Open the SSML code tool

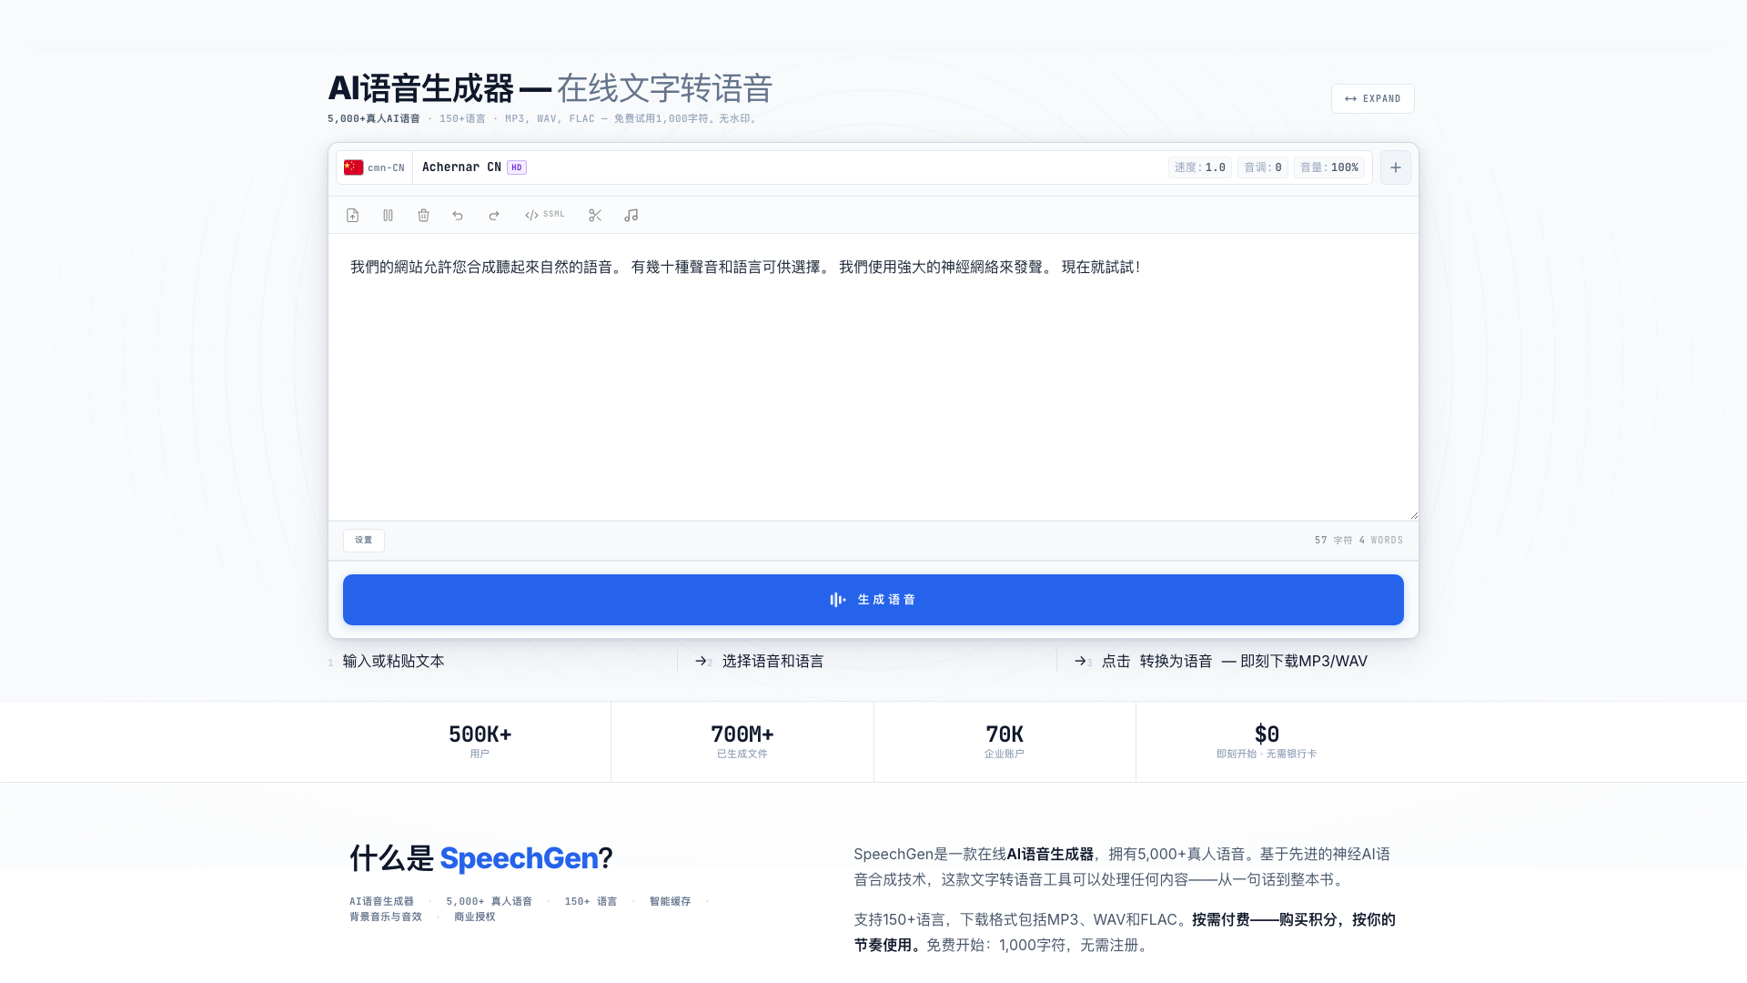544,216
